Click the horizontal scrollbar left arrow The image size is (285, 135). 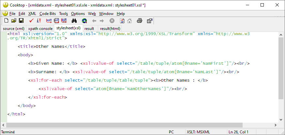point(3,125)
